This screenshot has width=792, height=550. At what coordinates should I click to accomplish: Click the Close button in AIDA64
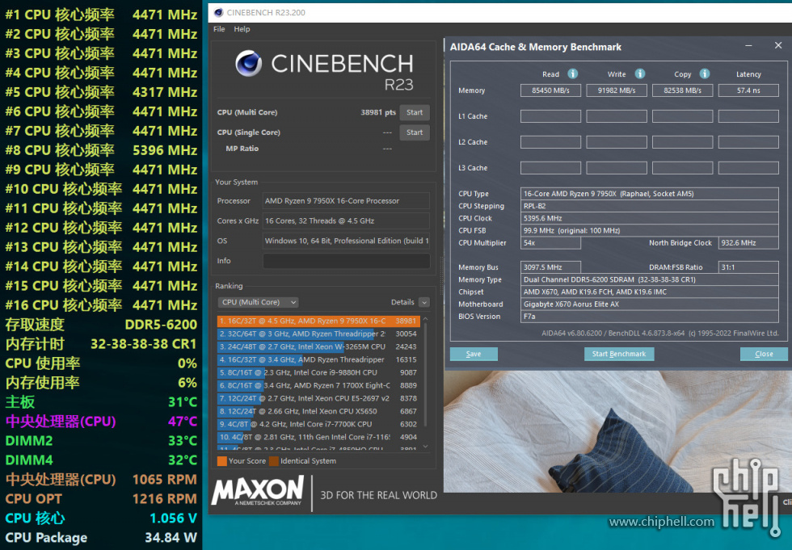[764, 354]
